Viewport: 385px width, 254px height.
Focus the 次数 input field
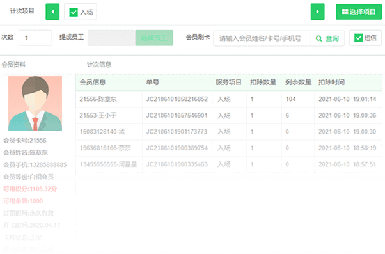(x=35, y=38)
